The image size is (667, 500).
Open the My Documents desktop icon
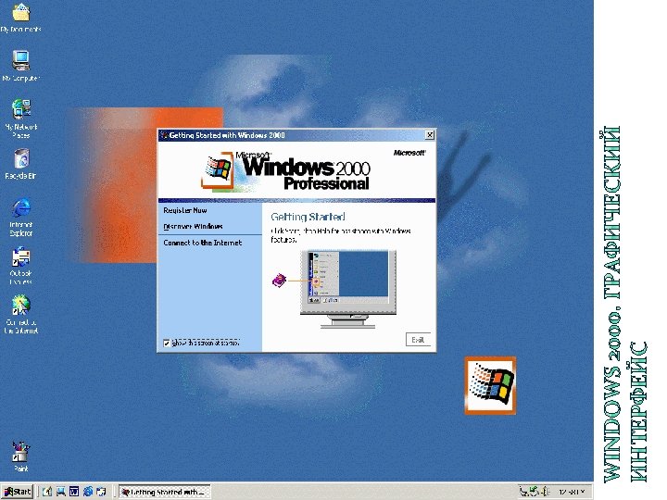point(20,17)
